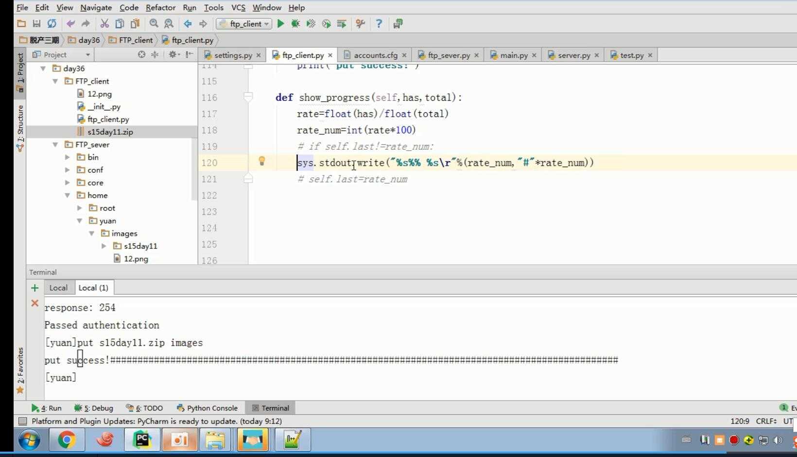Open the Run tool window

[47, 408]
